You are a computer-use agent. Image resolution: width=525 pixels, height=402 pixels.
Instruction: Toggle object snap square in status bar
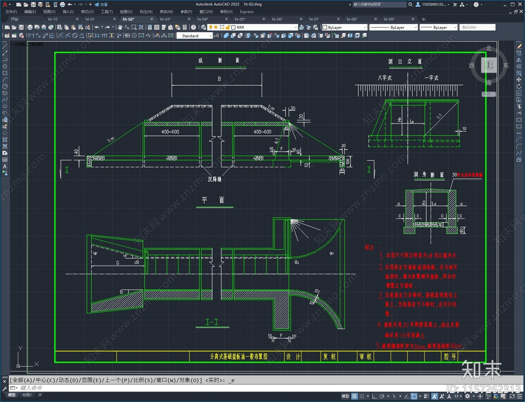[x=414, y=396]
